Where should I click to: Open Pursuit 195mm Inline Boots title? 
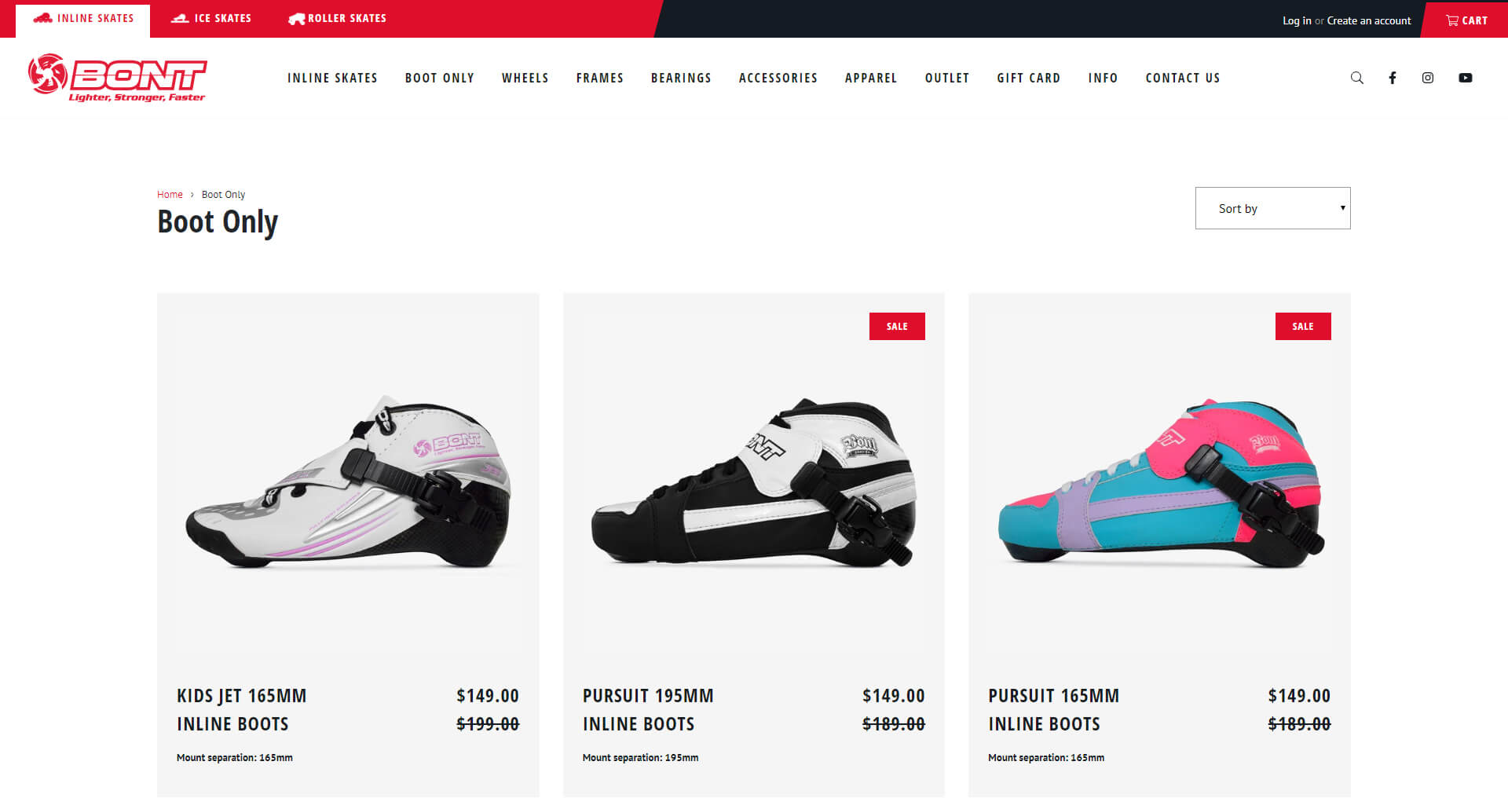coord(648,709)
